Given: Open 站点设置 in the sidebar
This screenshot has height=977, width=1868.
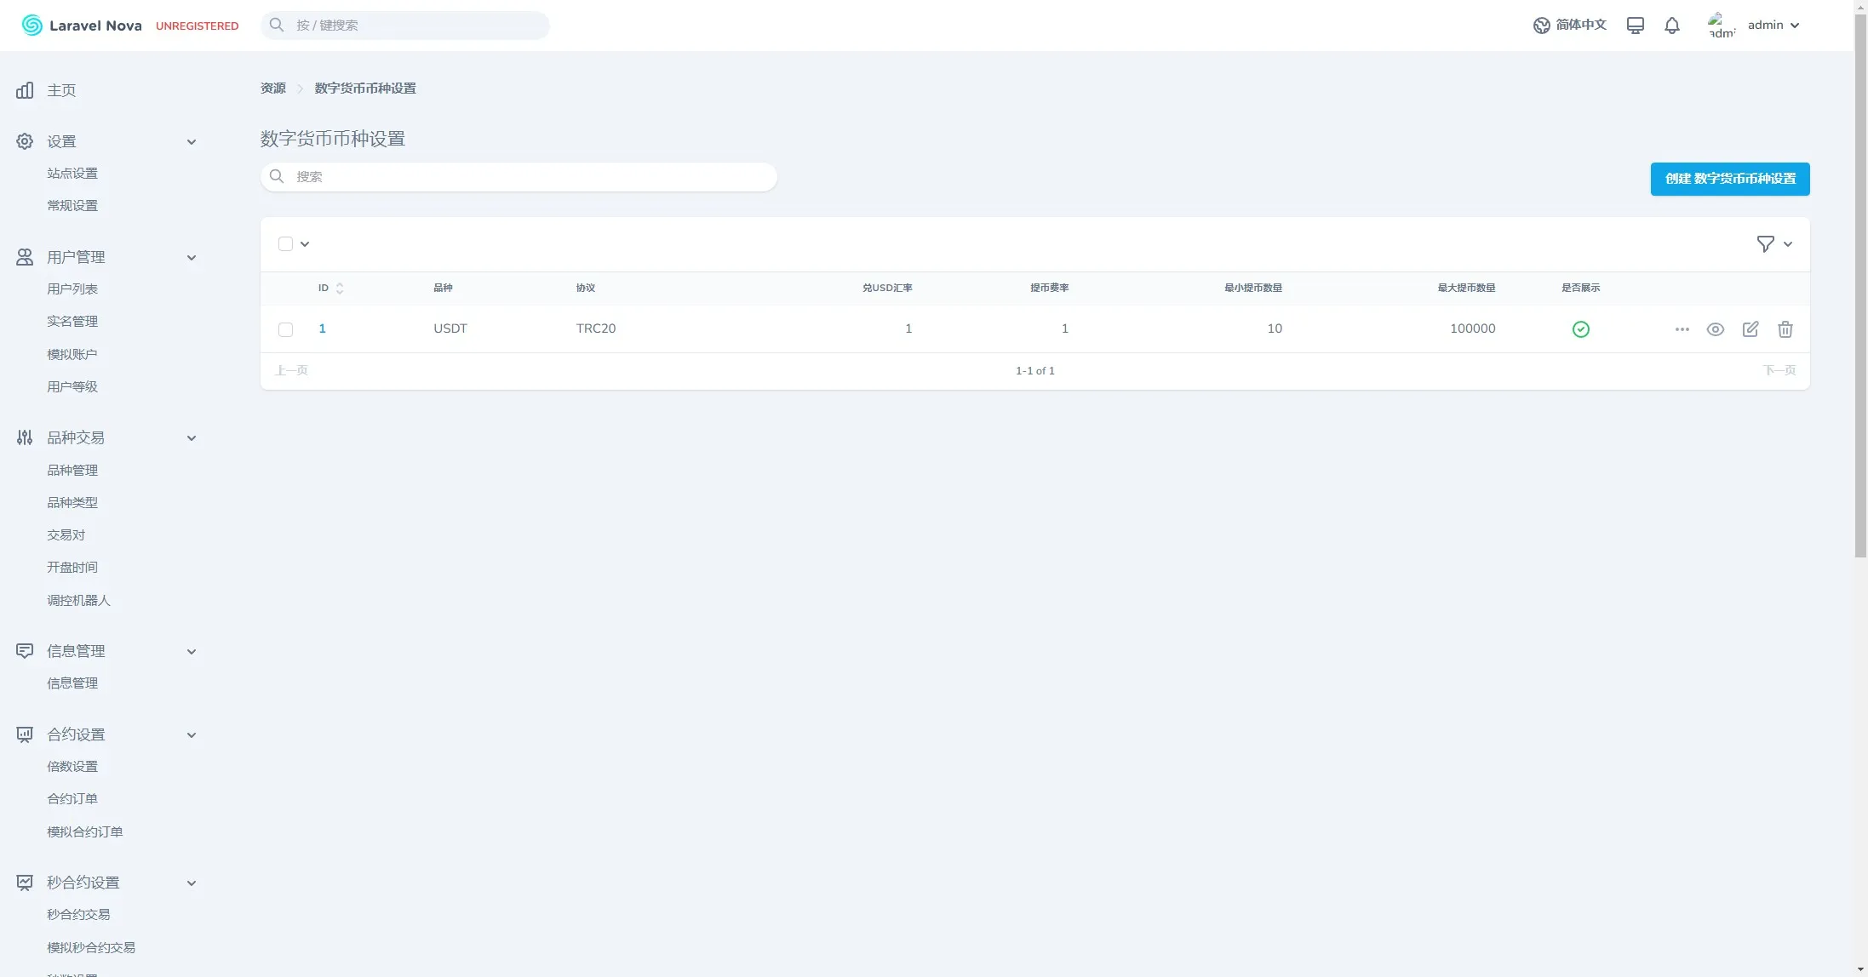Looking at the screenshot, I should [x=72, y=174].
